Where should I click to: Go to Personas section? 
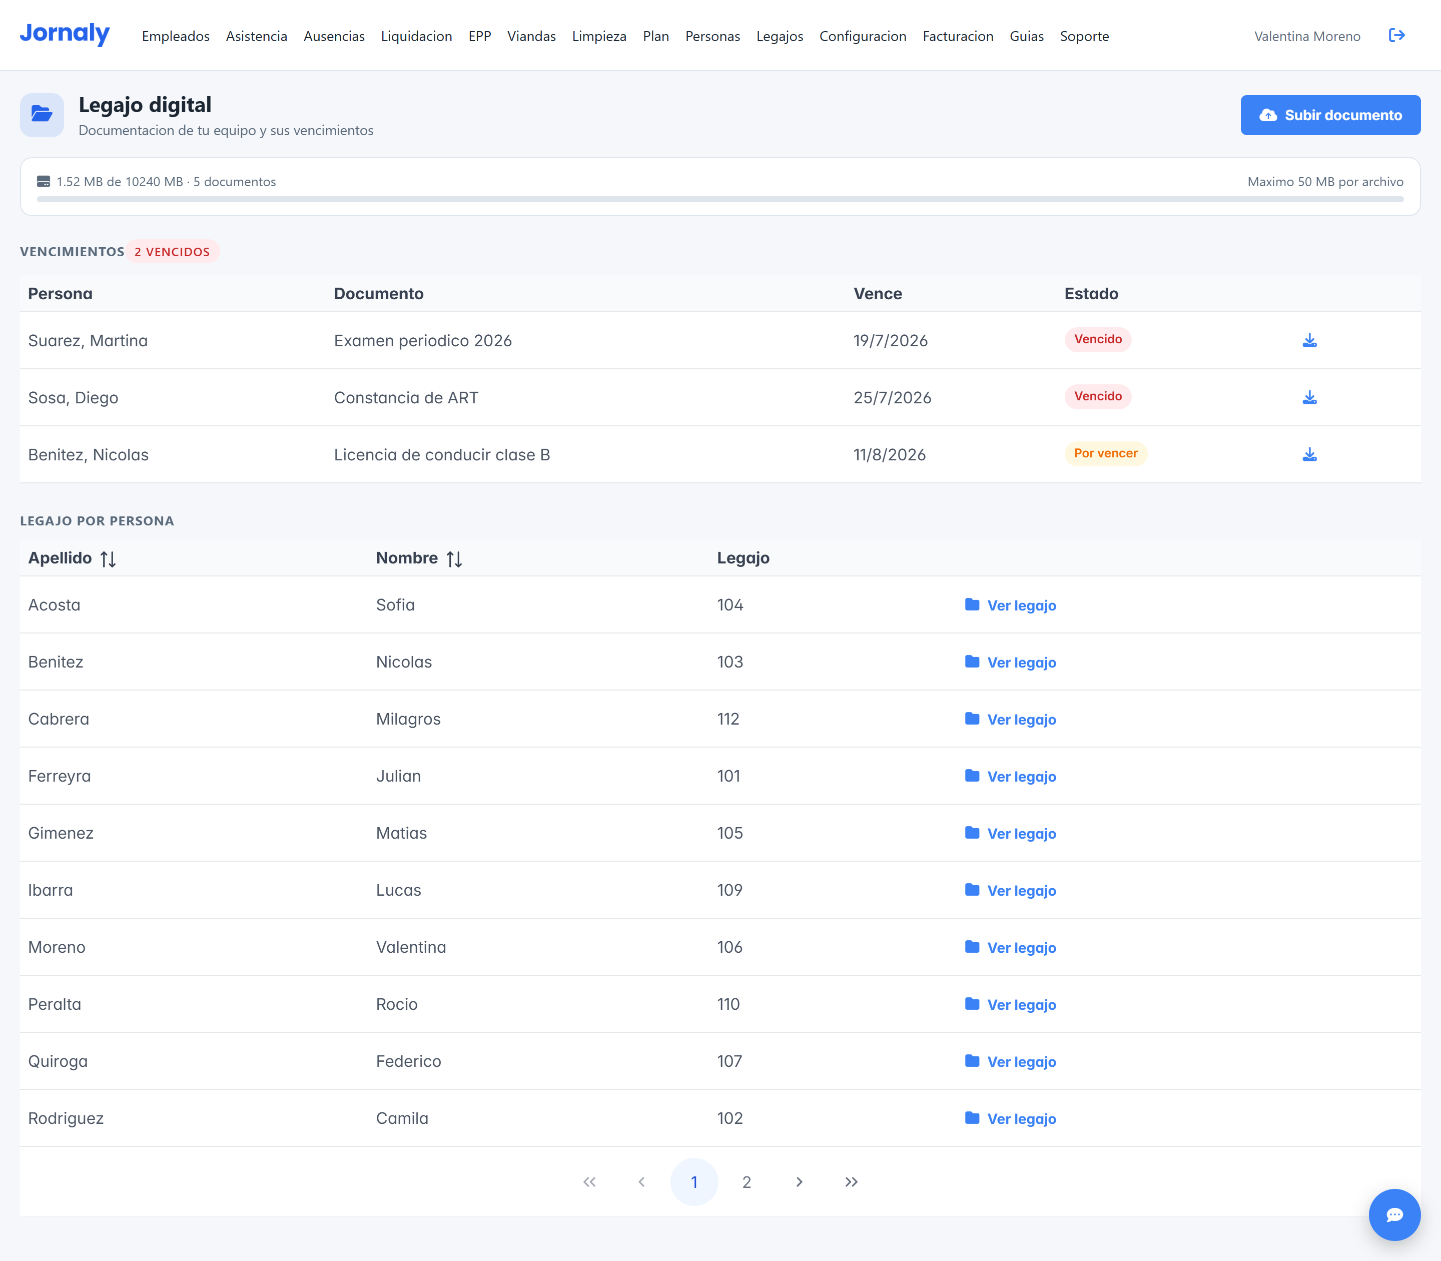click(713, 36)
